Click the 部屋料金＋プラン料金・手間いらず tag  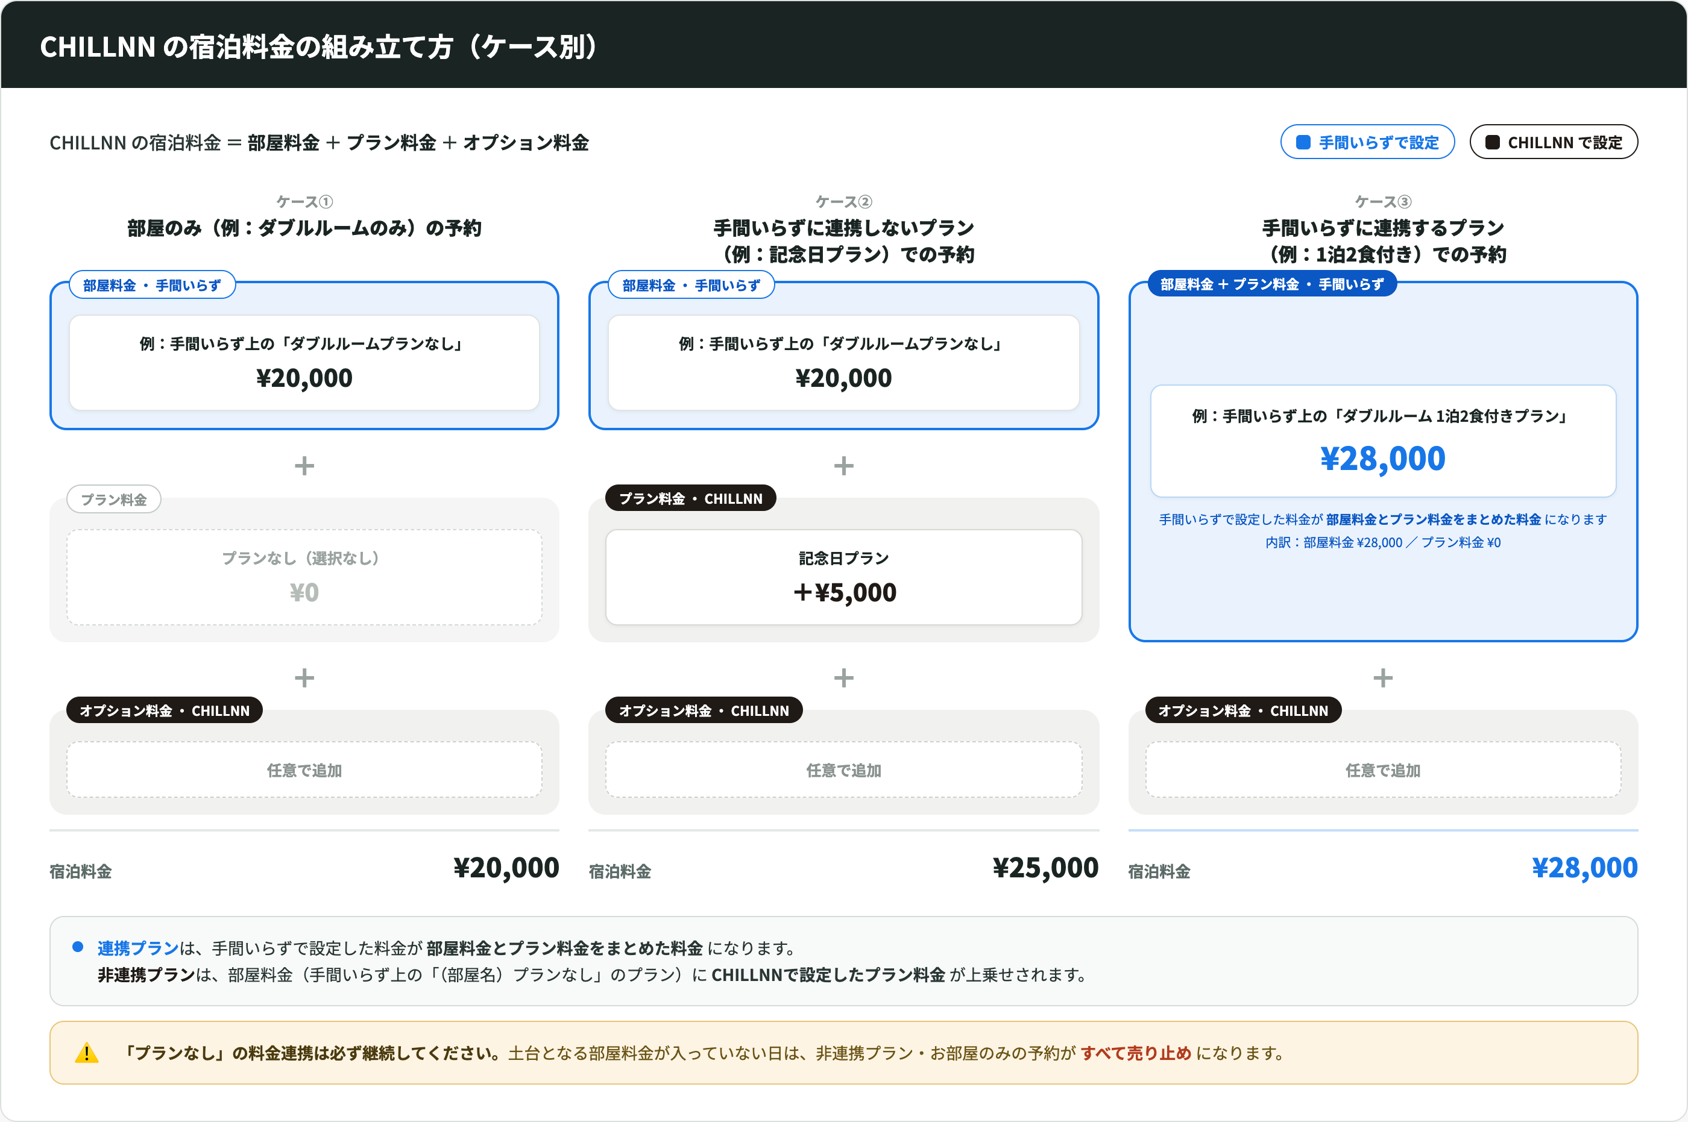pyautogui.click(x=1271, y=284)
